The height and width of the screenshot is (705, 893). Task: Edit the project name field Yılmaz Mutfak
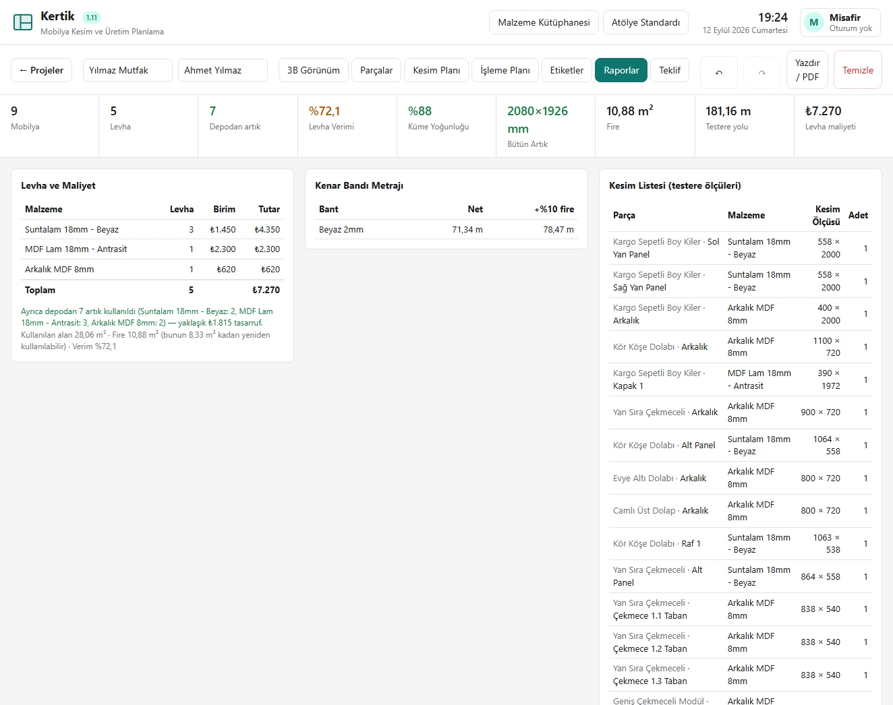(127, 70)
